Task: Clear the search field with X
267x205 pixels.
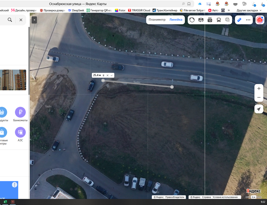Action: 21,20
